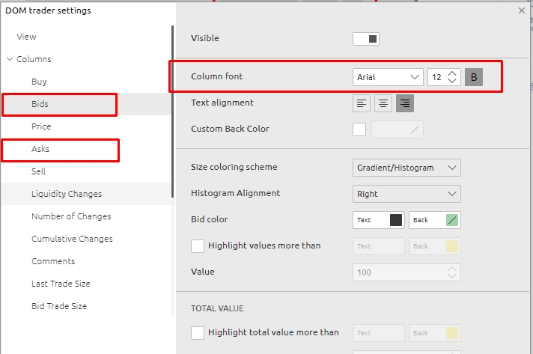Open the Custom Back Color picker
This screenshot has height=354, width=533.
pyautogui.click(x=398, y=129)
